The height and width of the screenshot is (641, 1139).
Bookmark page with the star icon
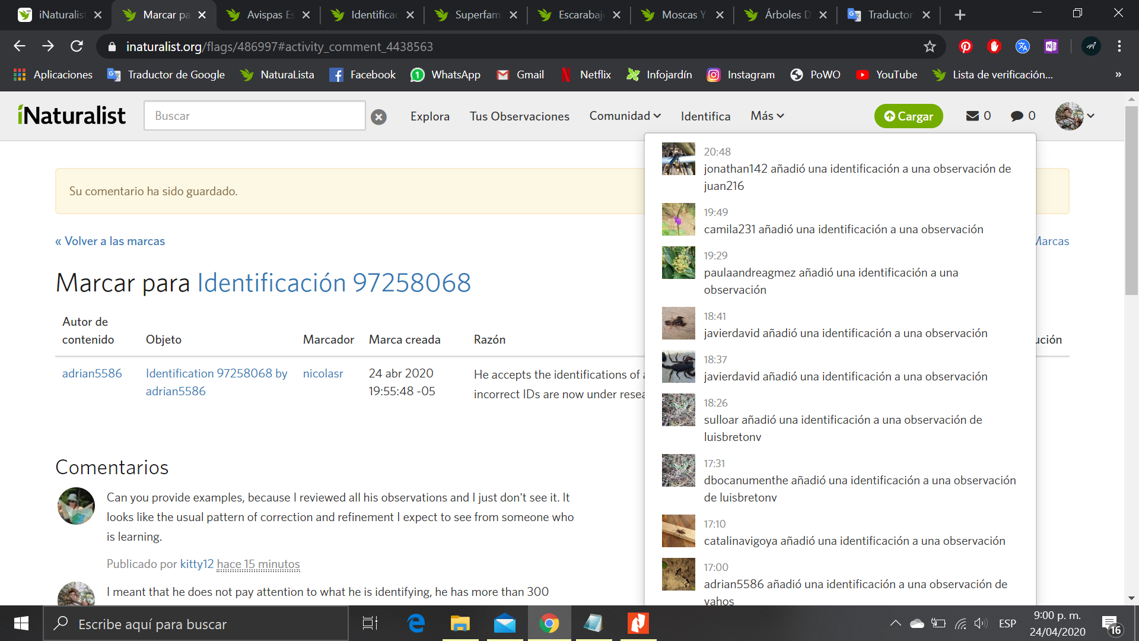(x=930, y=46)
